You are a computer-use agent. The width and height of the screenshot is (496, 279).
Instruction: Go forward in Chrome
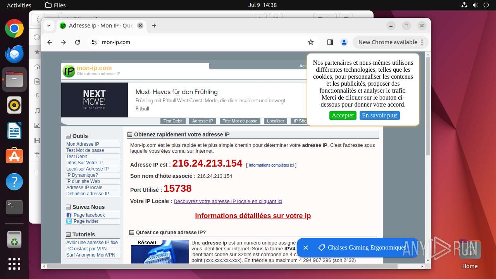tap(64, 42)
